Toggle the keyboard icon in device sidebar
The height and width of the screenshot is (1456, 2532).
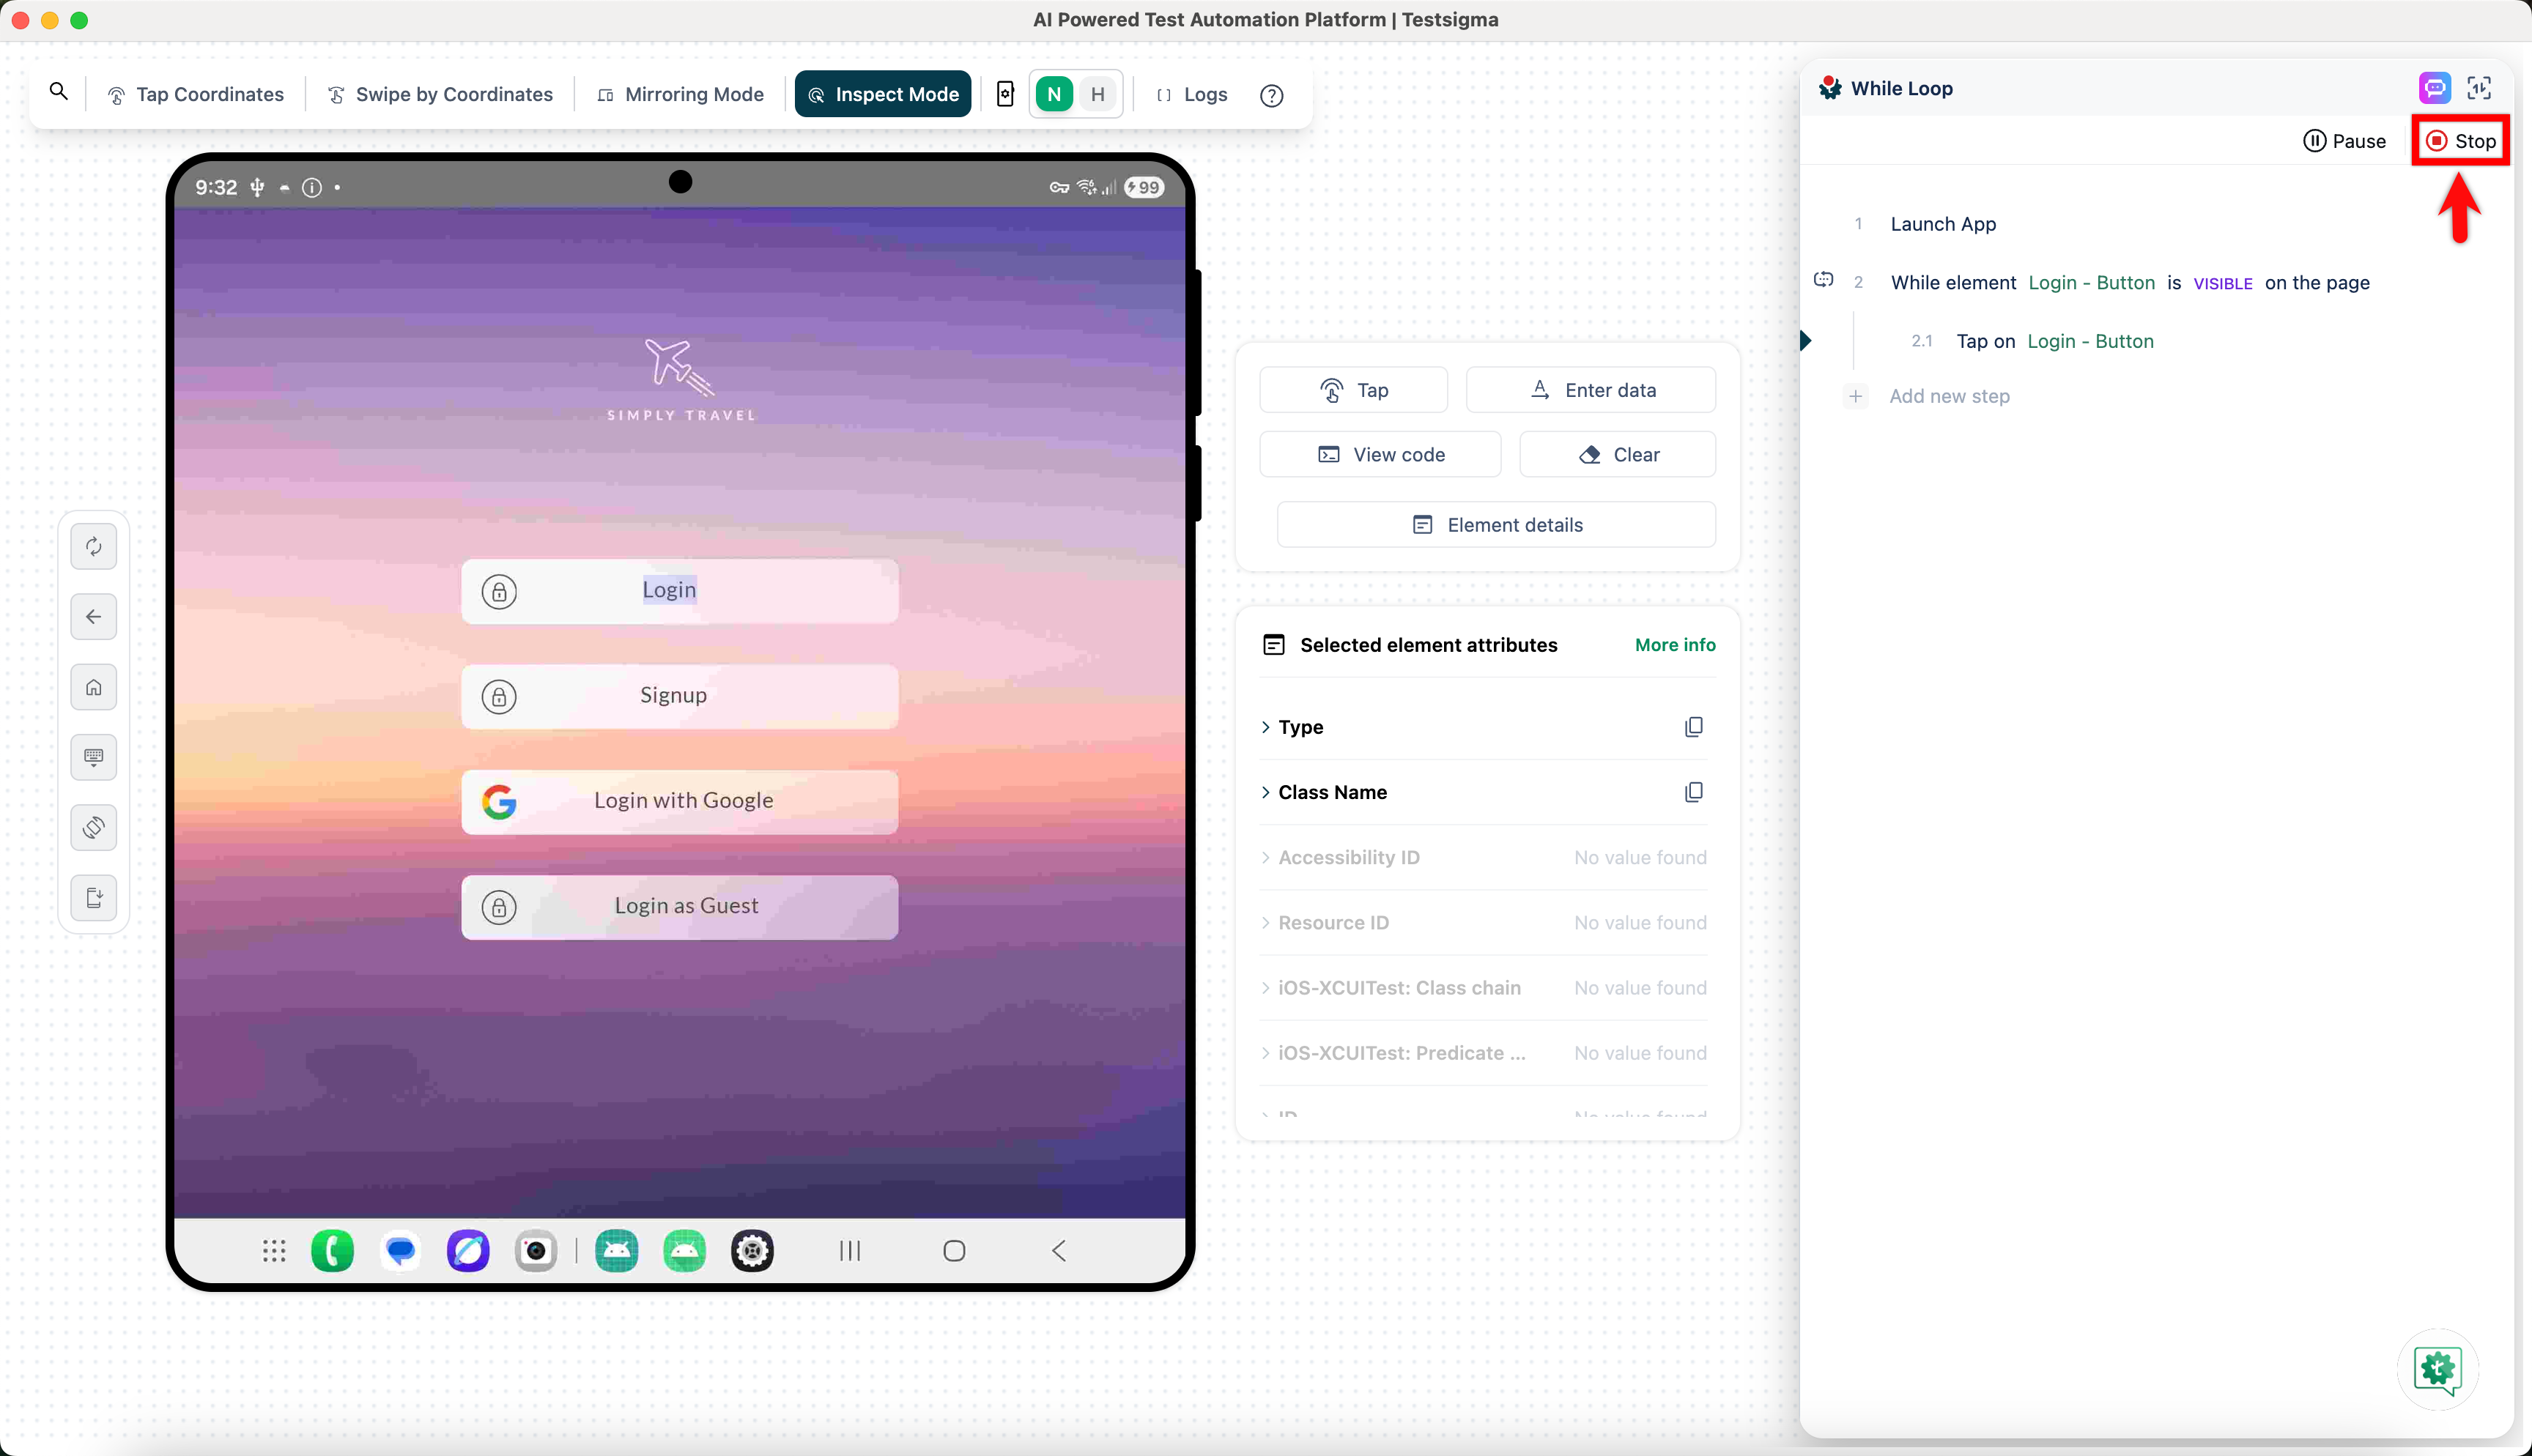[x=94, y=757]
